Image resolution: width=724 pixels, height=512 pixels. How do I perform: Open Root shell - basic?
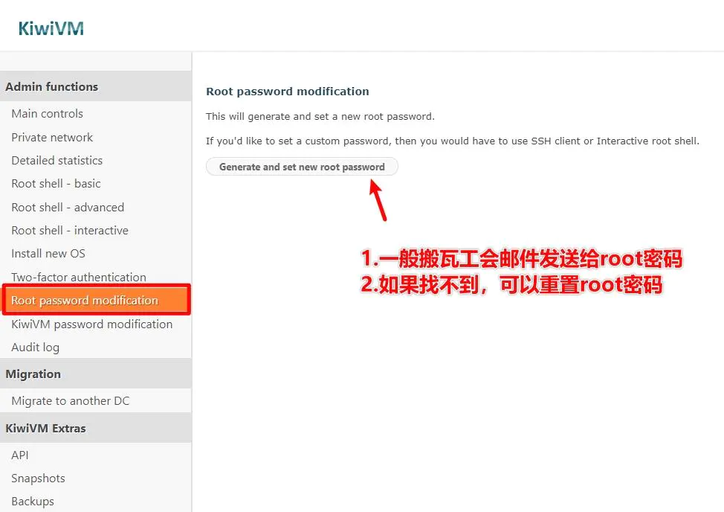pos(56,184)
